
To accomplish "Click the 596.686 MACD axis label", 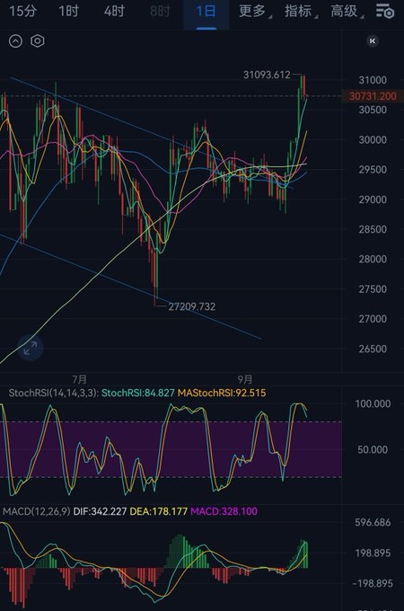I will 373,523.
